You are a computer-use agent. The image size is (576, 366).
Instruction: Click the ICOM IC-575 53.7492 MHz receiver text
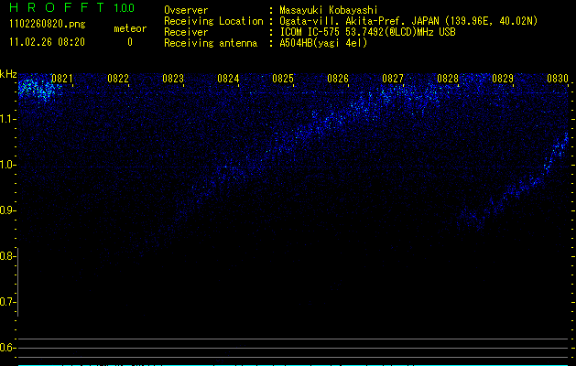(367, 32)
